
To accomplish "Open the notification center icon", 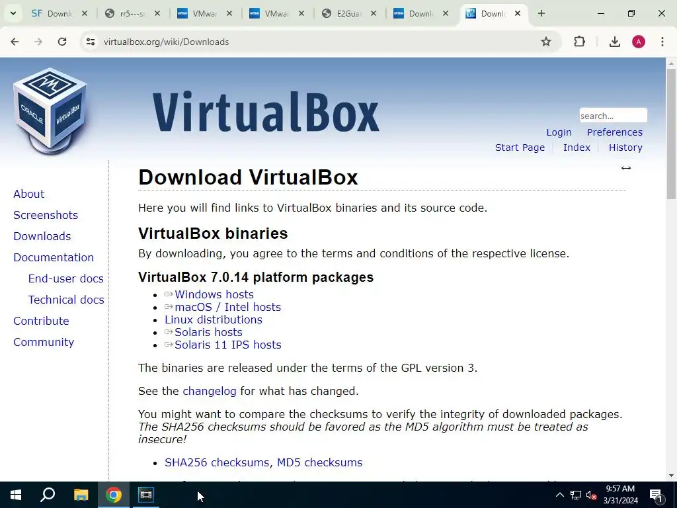I will 657,495.
